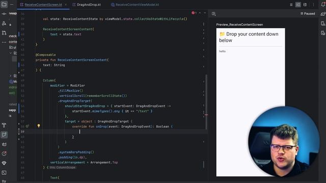Image resolution: width=326 pixels, height=183 pixels.
Task: Switch to the ReceiveContentViewModel.kt tab
Action: click(137, 5)
